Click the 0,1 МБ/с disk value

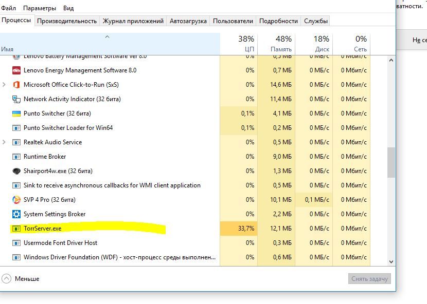(317, 200)
